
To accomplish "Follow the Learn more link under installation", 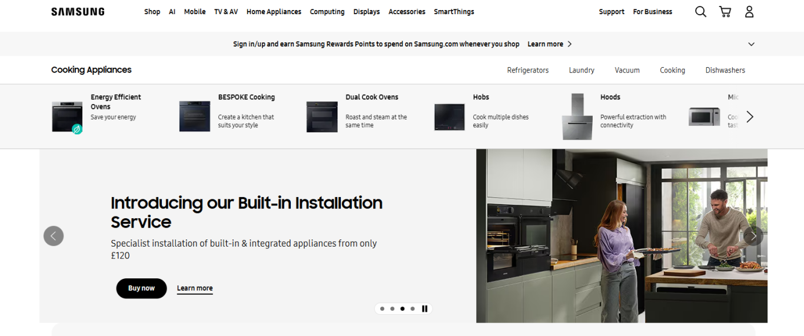I will [x=195, y=288].
